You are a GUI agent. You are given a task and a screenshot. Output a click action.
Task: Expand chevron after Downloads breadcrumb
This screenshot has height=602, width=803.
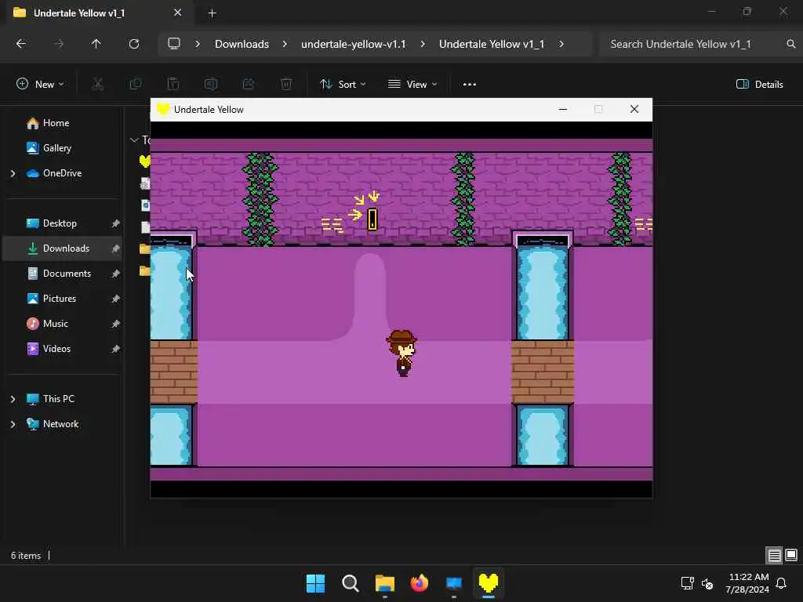(285, 44)
